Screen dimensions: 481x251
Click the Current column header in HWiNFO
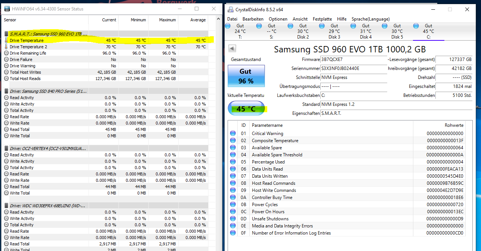pyautogui.click(x=104, y=20)
